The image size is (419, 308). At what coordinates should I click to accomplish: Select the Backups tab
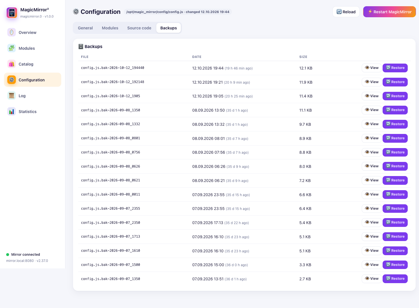click(x=168, y=28)
